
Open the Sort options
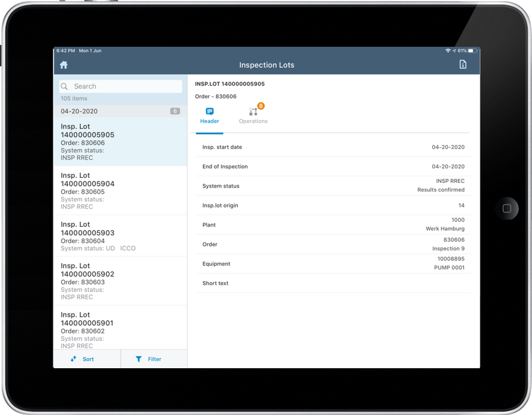pos(87,359)
